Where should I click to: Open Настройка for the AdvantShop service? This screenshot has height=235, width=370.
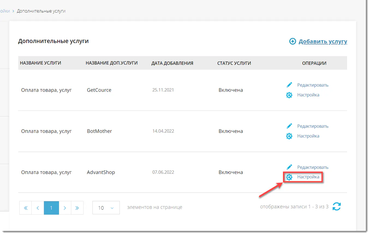(x=308, y=177)
